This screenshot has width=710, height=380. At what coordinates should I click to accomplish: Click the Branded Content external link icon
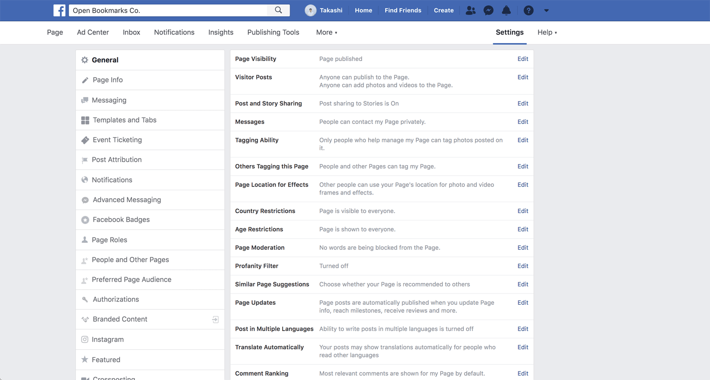215,319
